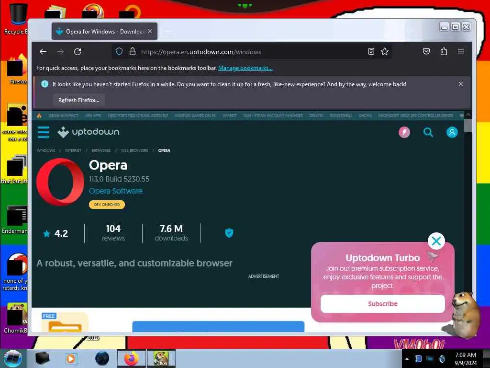Open Genshin Impact trending link
The image size is (490, 368).
pos(64,115)
